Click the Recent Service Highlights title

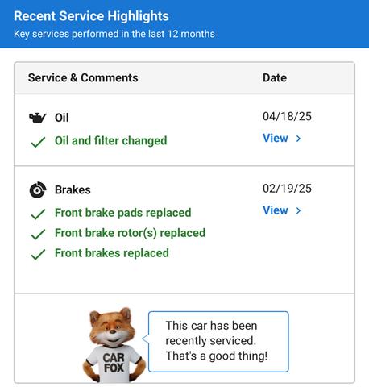91,16
